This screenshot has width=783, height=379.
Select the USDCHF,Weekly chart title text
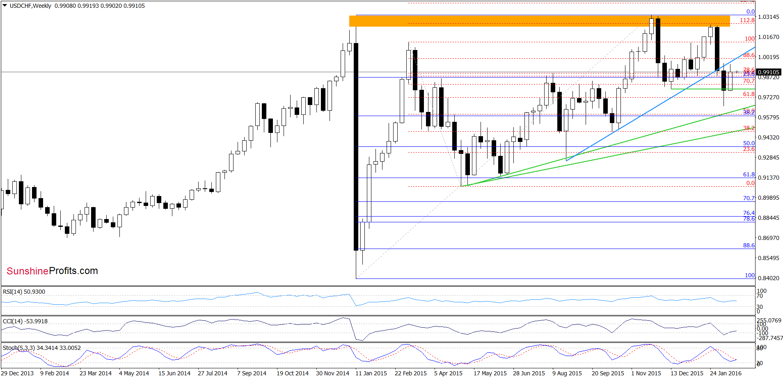pyautogui.click(x=30, y=6)
